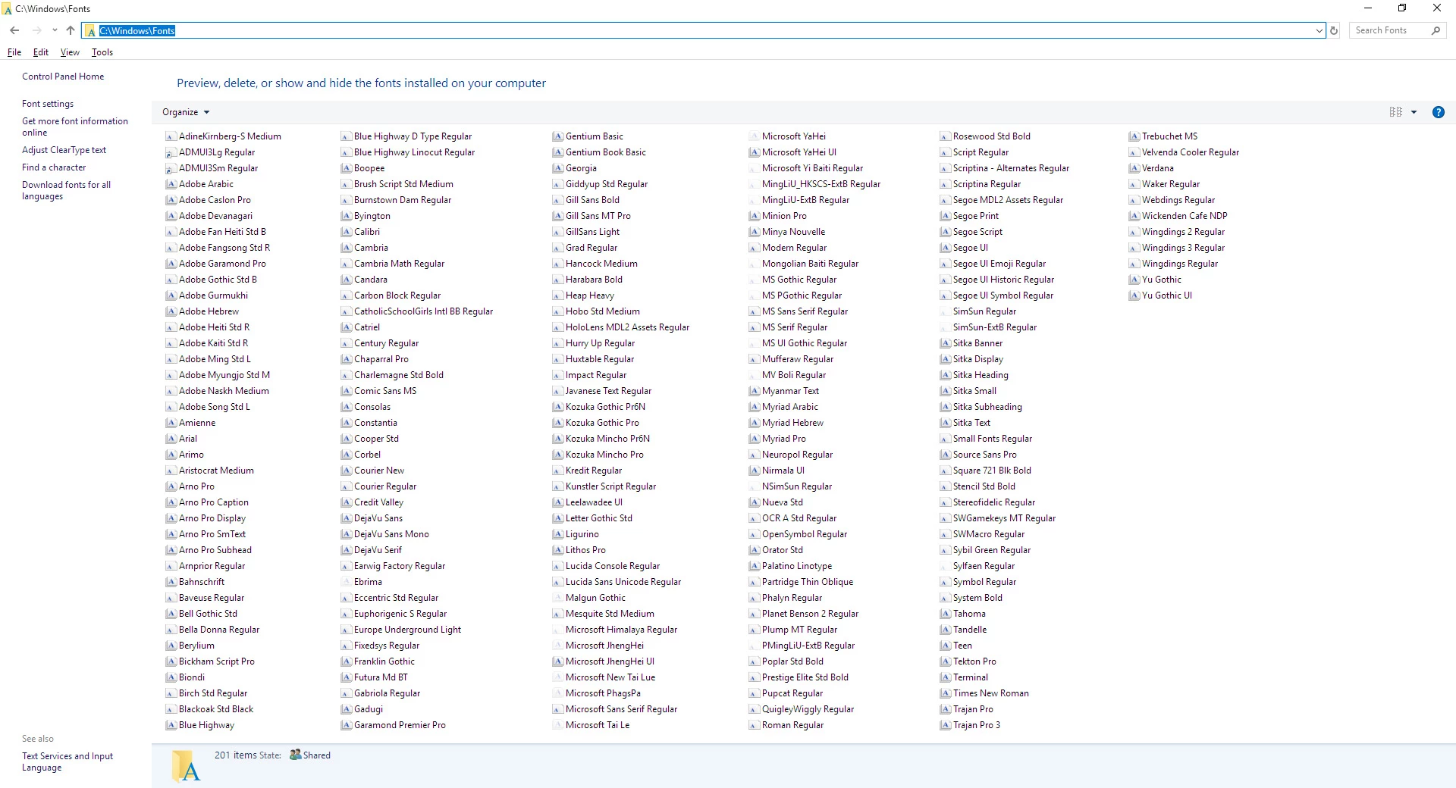The height and width of the screenshot is (788, 1456).
Task: Select Segoe UI Emoji Regular font name
Action: 999,264
